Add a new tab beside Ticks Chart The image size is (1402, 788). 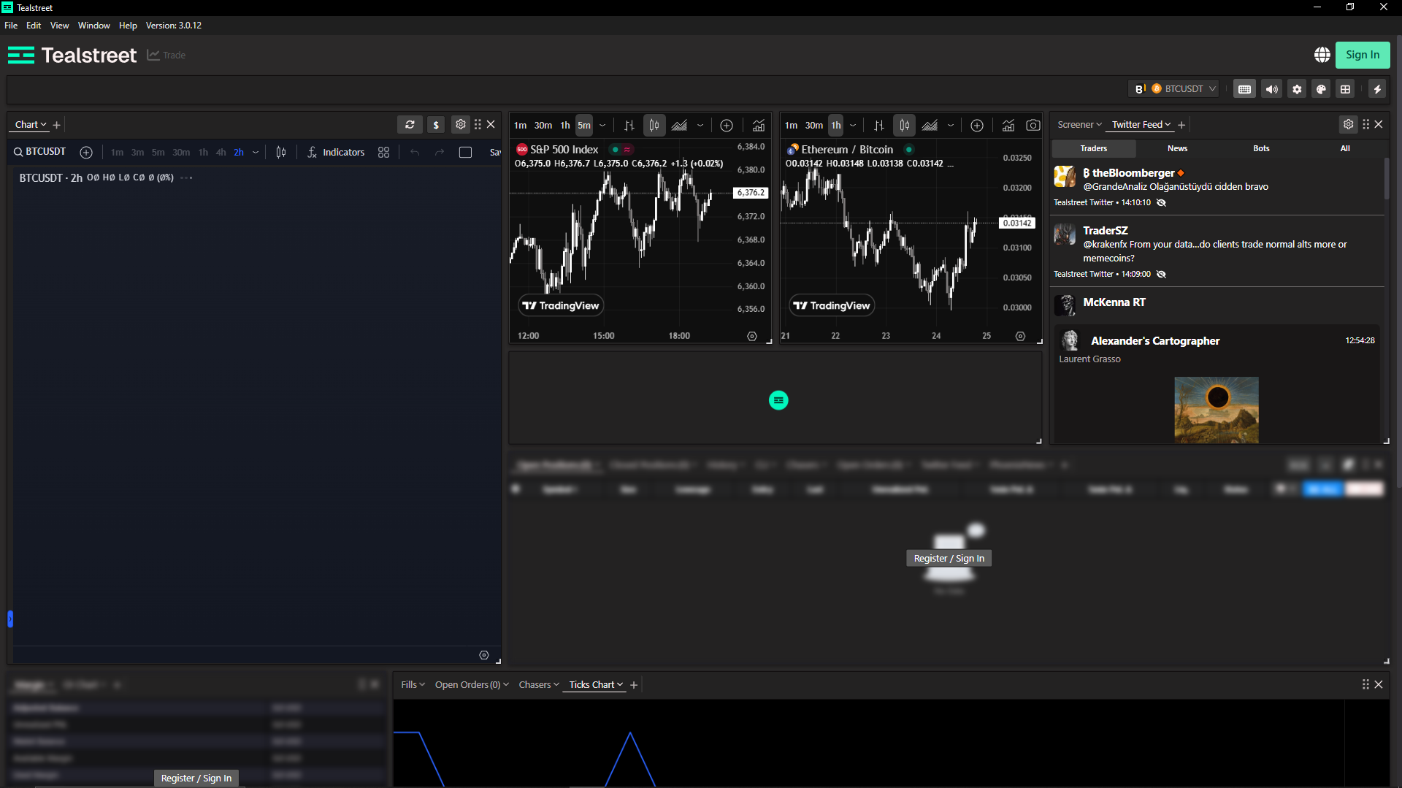(x=634, y=685)
